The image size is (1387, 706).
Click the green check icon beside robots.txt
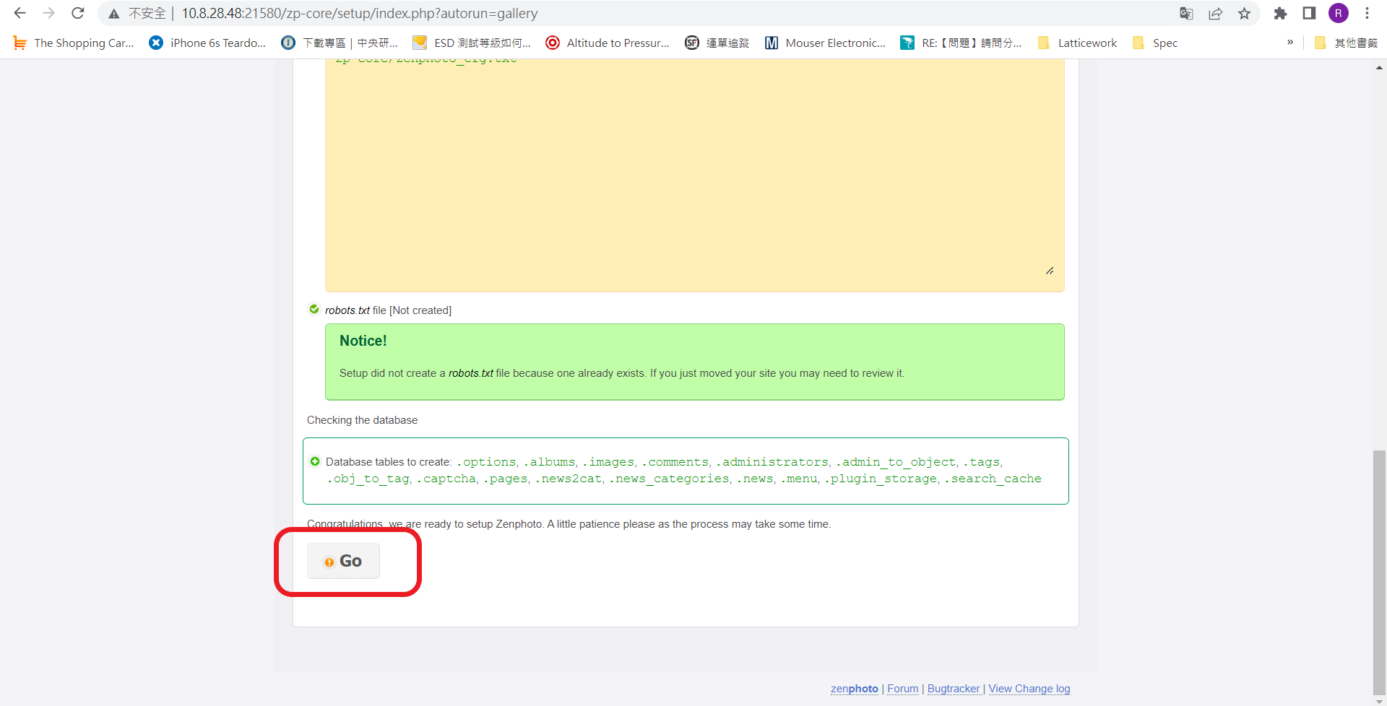tap(314, 309)
